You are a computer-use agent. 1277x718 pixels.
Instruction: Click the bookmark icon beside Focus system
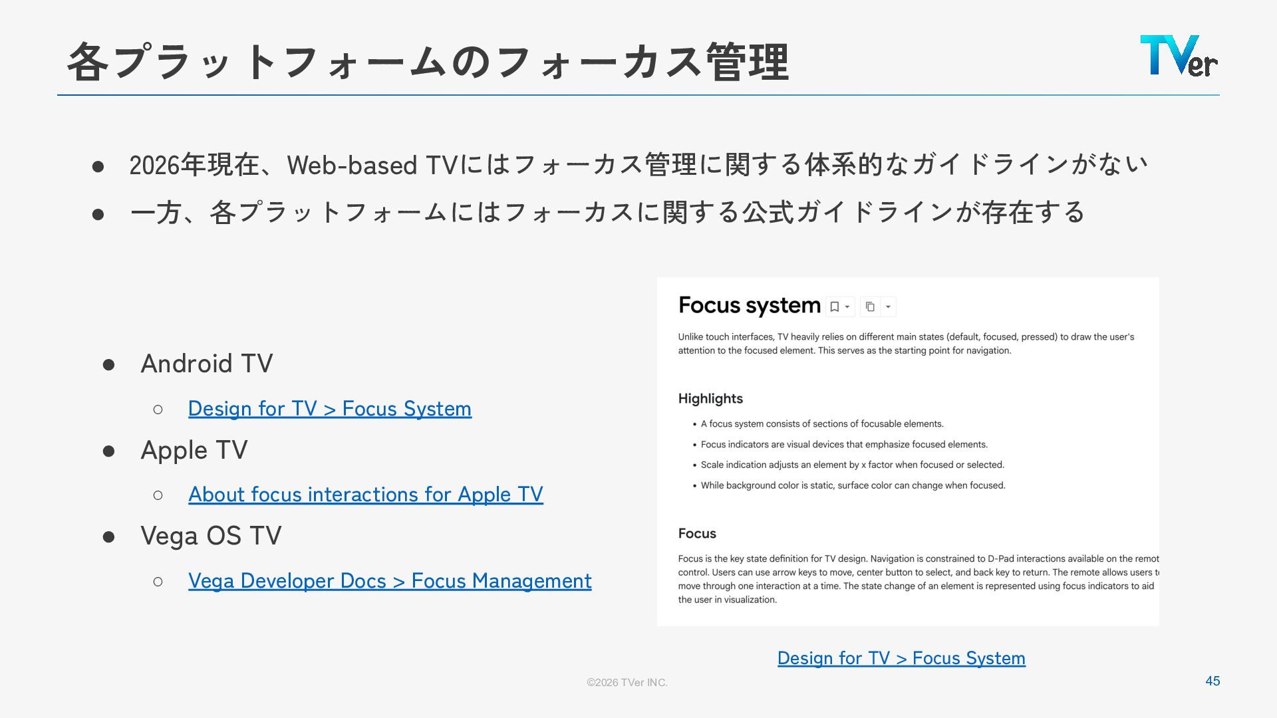pyautogui.click(x=834, y=306)
